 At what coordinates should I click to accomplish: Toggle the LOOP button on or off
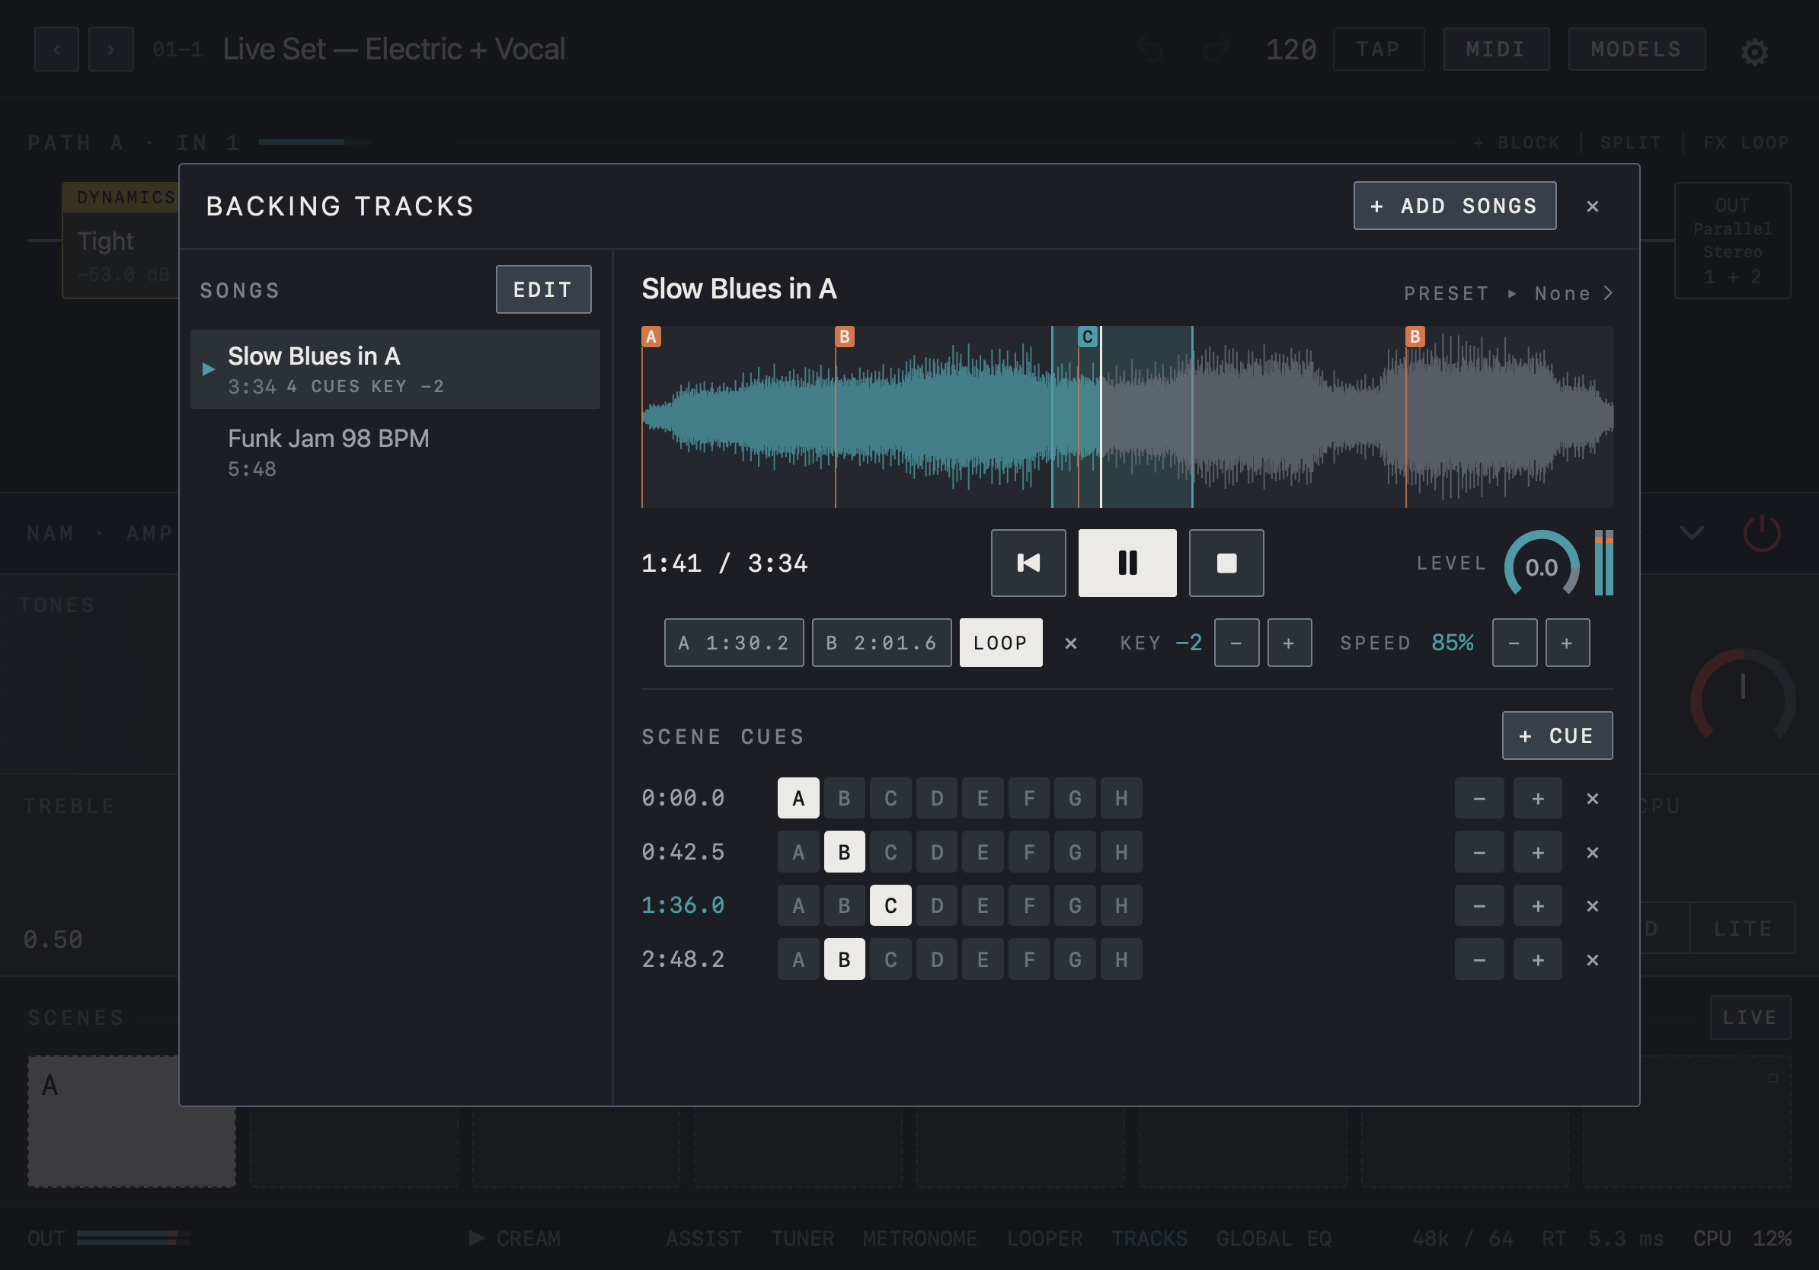point(1001,643)
